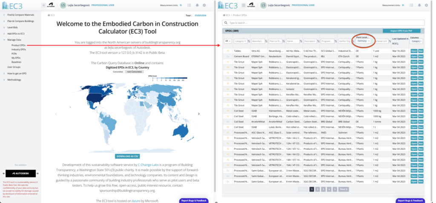Screen dimensions: 436x203
Task: Click Download as CSV button
Action: (x=128, y=157)
